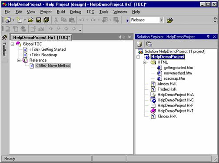Image resolution: width=219 pixels, height=163 pixels.
Task: Click the tab scroll left arrow
Action: (119, 37)
